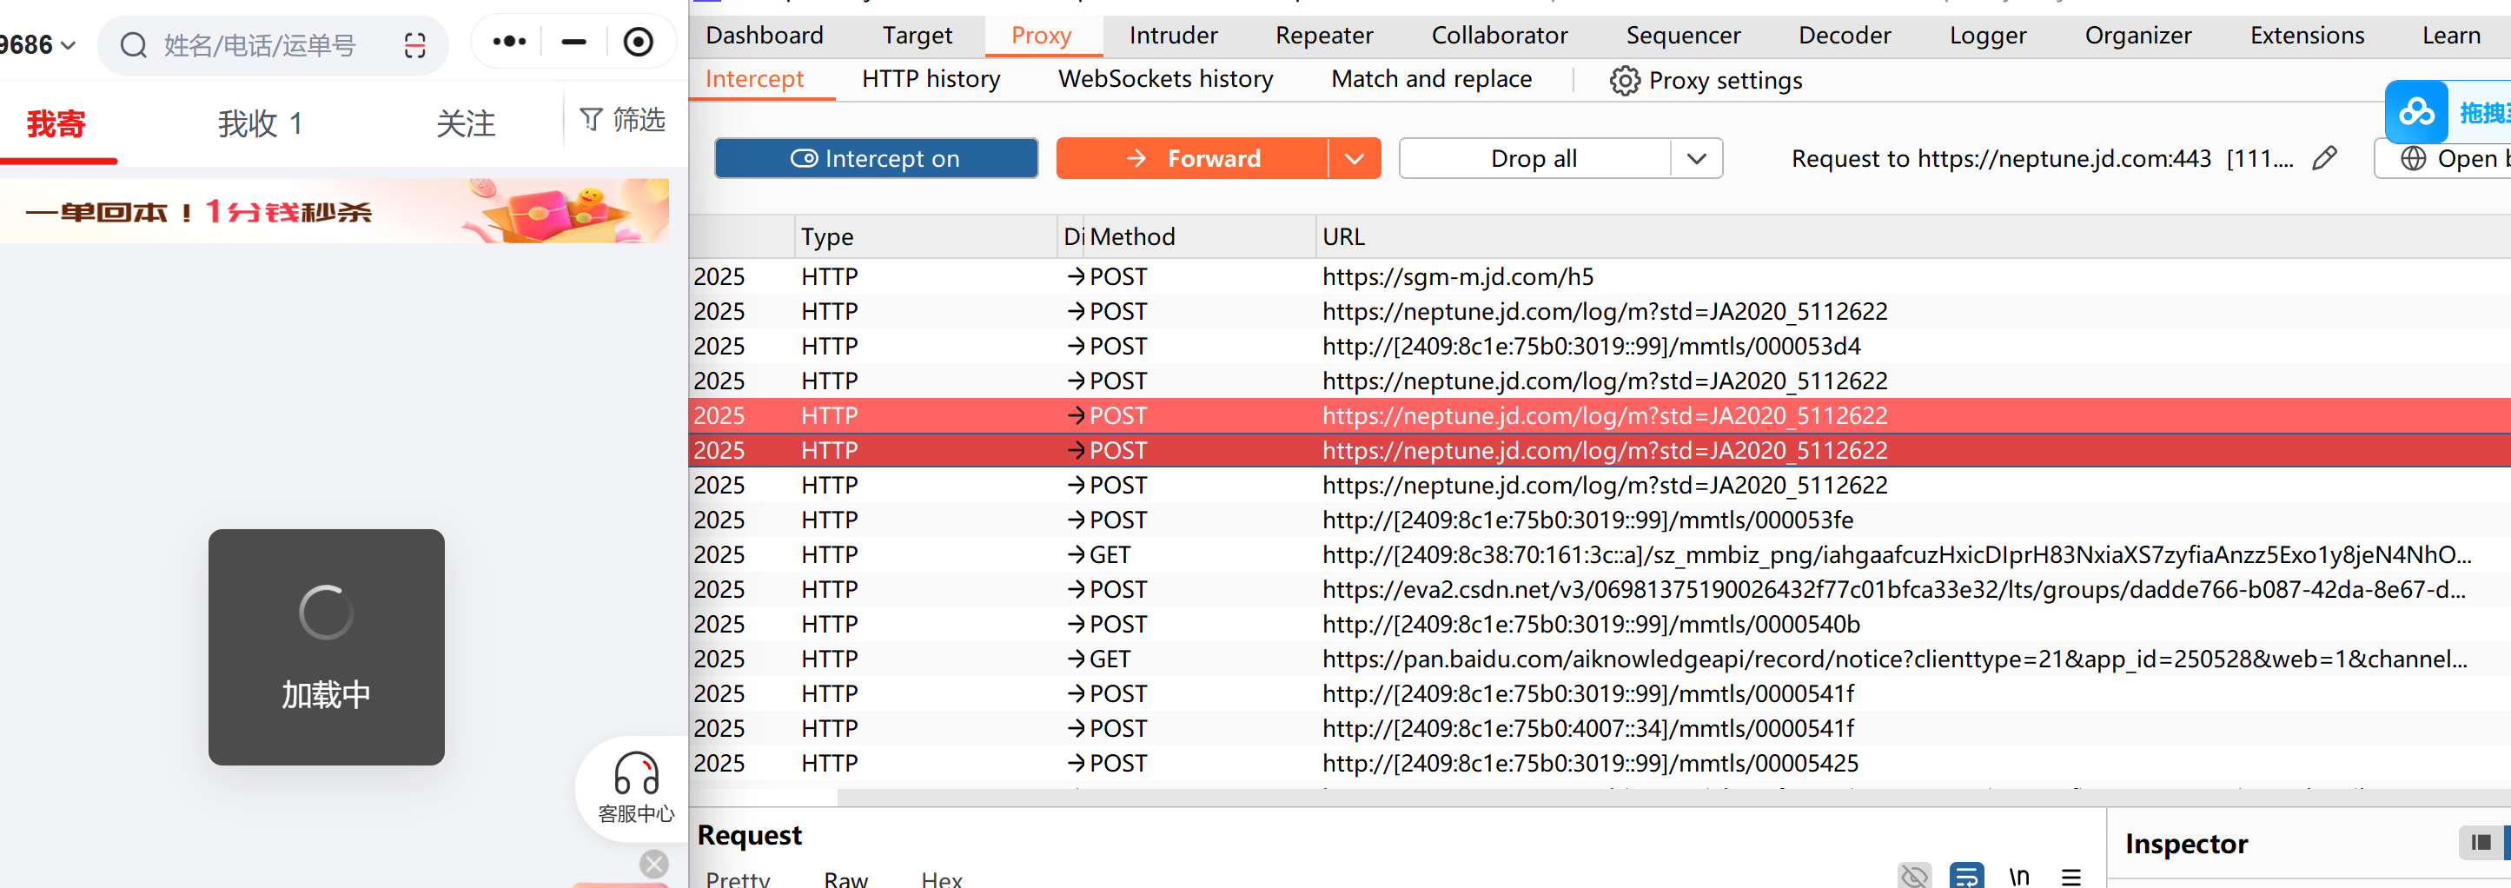Select the 75b0:4007::34 mmtls request row
2511x888 pixels.
pyautogui.click(x=1600, y=728)
